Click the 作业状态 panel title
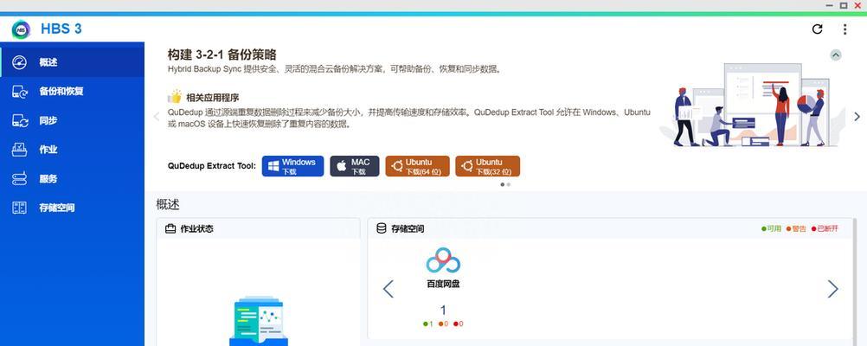The image size is (867, 346). point(196,229)
